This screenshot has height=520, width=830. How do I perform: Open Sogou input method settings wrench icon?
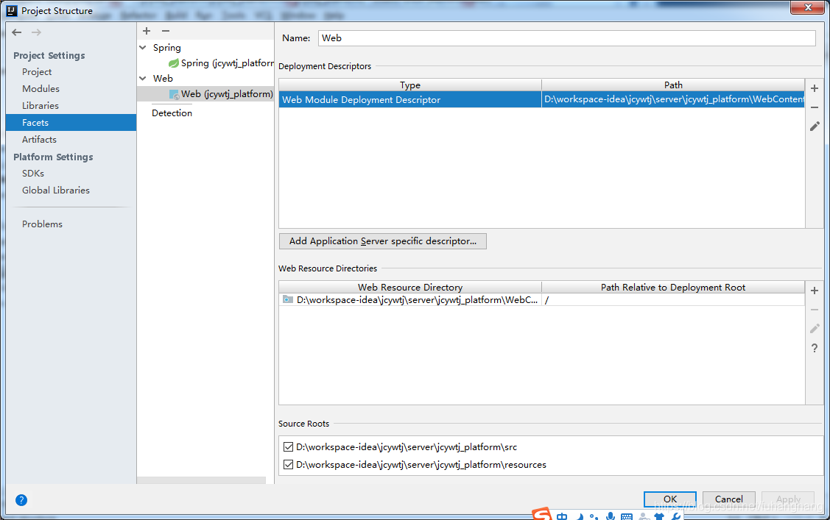tap(676, 516)
